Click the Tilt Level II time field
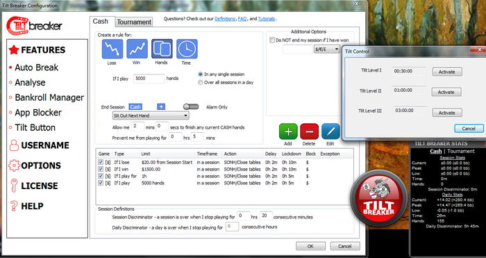 click(409, 90)
